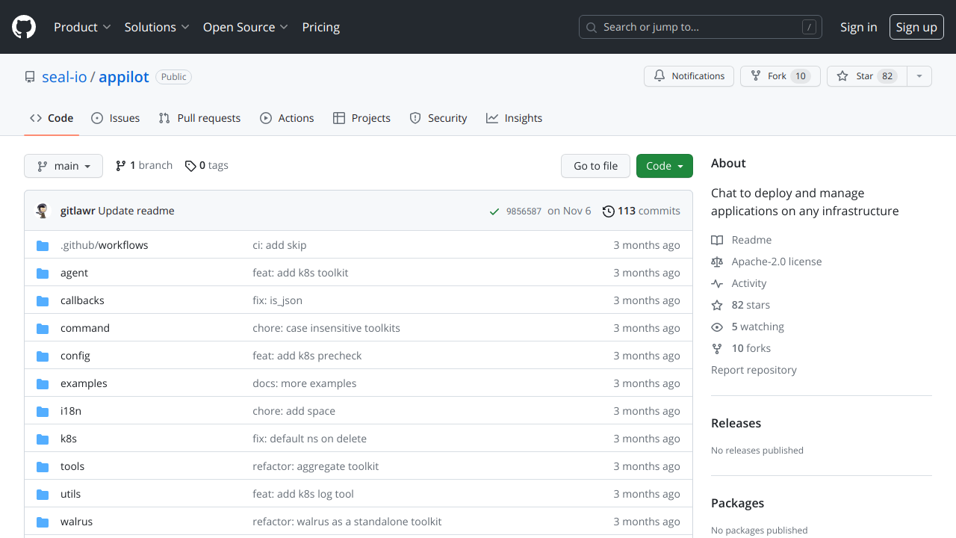Click the folder icon next to i18n
Screen dimensions: 956x538
(x=43, y=411)
